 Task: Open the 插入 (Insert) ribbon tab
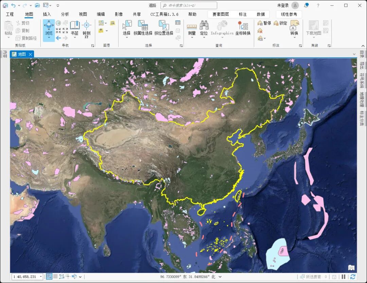coord(47,14)
